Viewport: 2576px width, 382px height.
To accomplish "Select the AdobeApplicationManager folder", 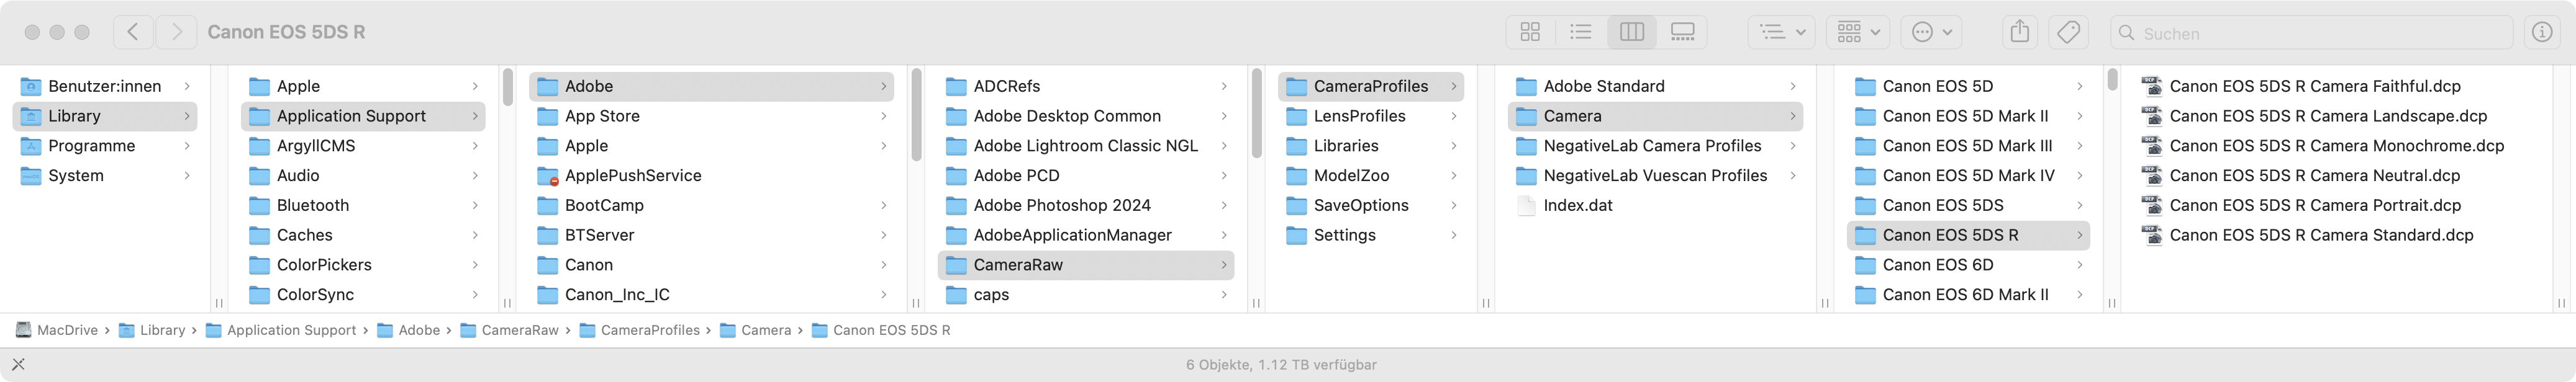I will 1086,236.
